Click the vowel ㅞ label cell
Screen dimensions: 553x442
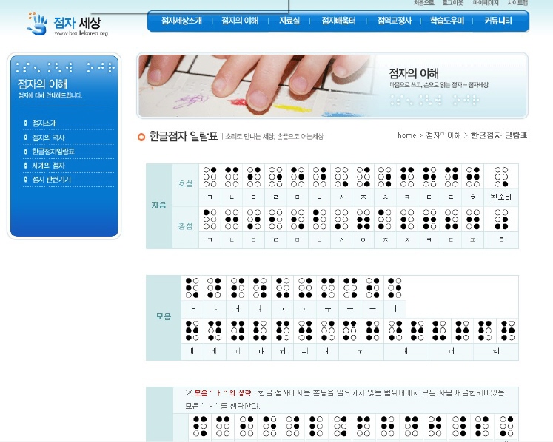point(496,352)
